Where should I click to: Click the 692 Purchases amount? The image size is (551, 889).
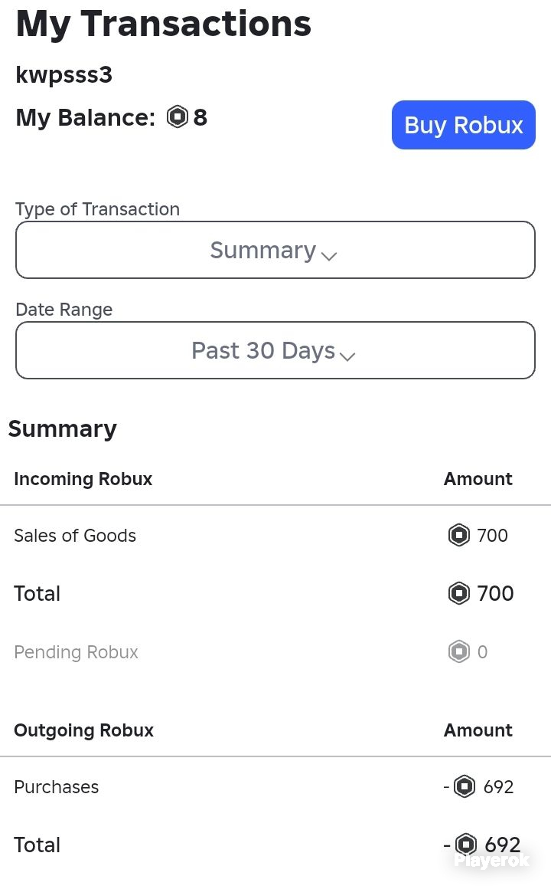click(x=498, y=787)
